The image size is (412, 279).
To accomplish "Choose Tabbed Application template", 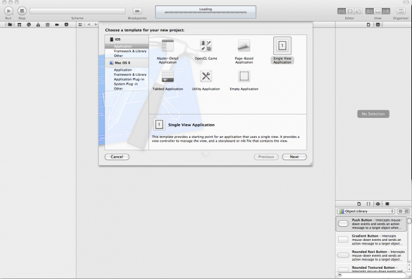I will (x=168, y=80).
